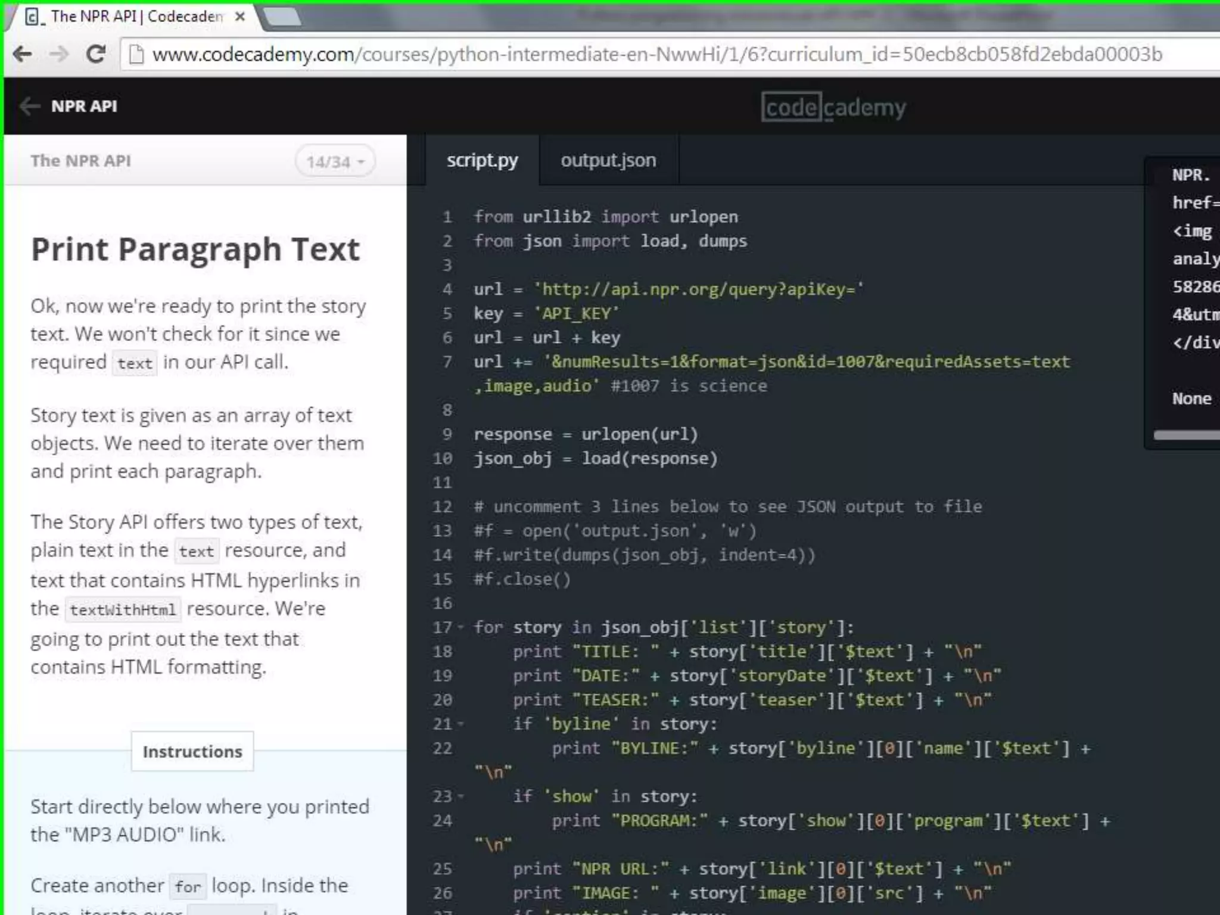Click line 26 print "IMAGE: " statement
Screen dimensions: 1220x915
coord(752,893)
